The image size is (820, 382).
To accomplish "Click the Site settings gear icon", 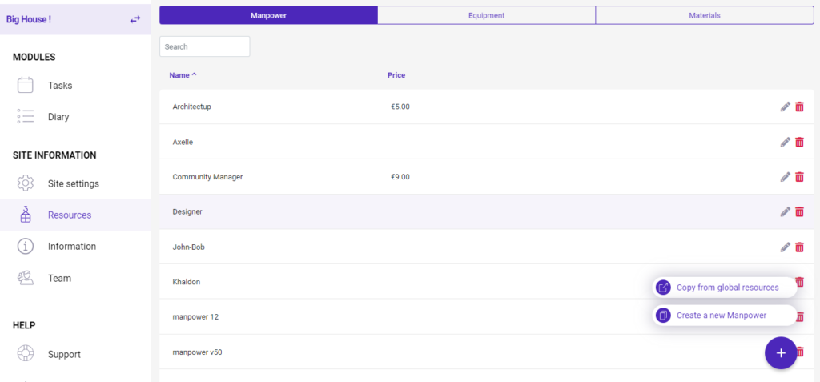I will tap(25, 183).
